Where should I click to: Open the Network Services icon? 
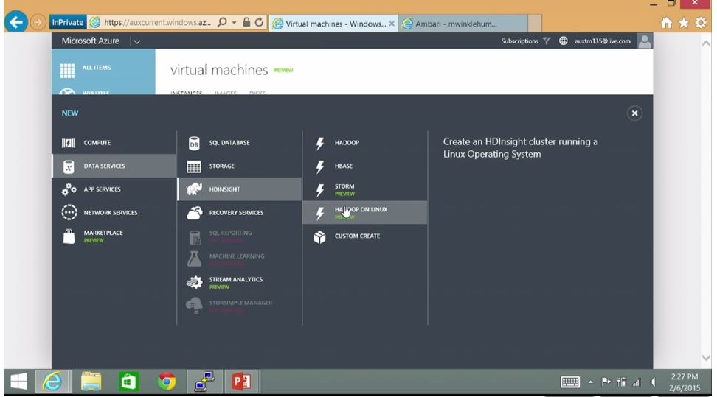[x=69, y=213]
